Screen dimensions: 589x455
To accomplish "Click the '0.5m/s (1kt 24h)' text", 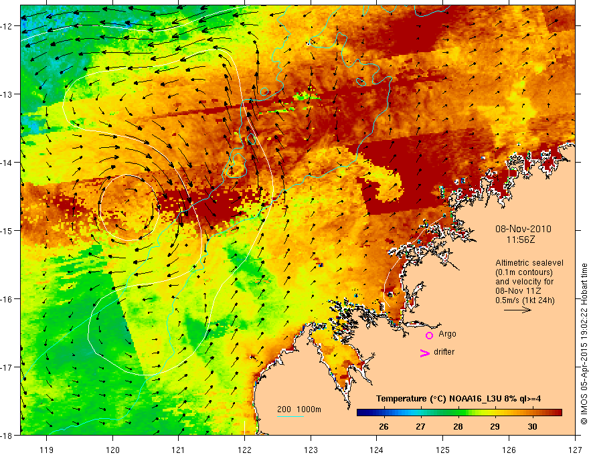I will pos(525,300).
